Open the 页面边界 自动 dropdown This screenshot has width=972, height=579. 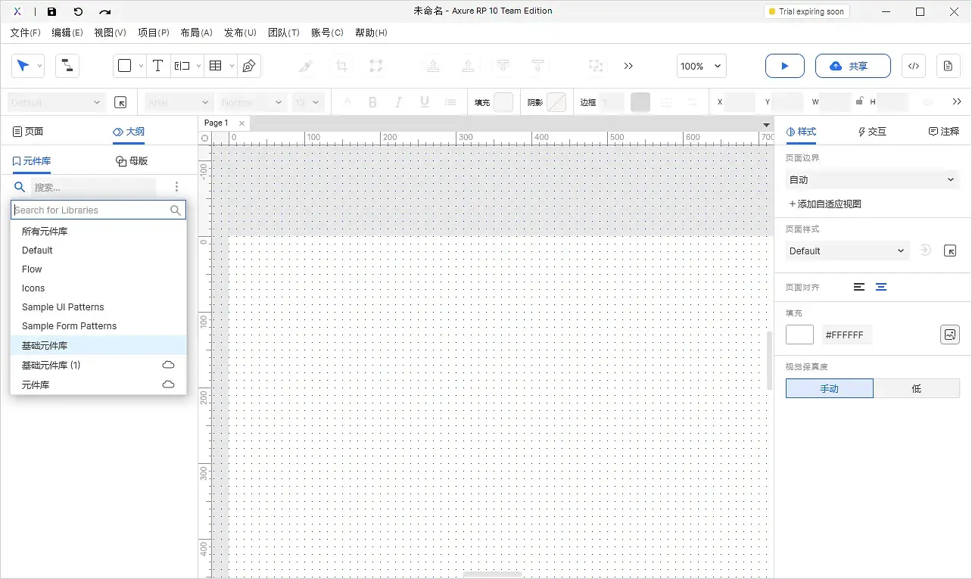(x=871, y=179)
